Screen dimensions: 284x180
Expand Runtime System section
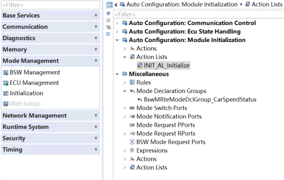(x=96, y=127)
